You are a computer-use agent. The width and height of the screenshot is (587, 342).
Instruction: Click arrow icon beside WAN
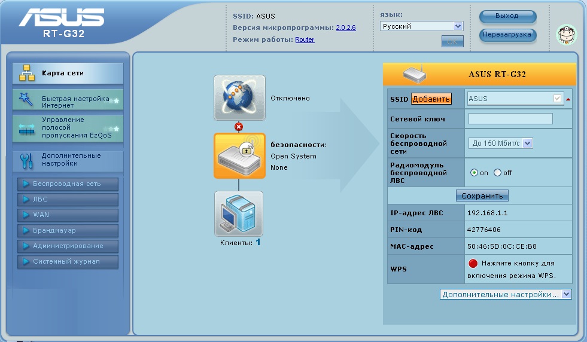pos(26,215)
